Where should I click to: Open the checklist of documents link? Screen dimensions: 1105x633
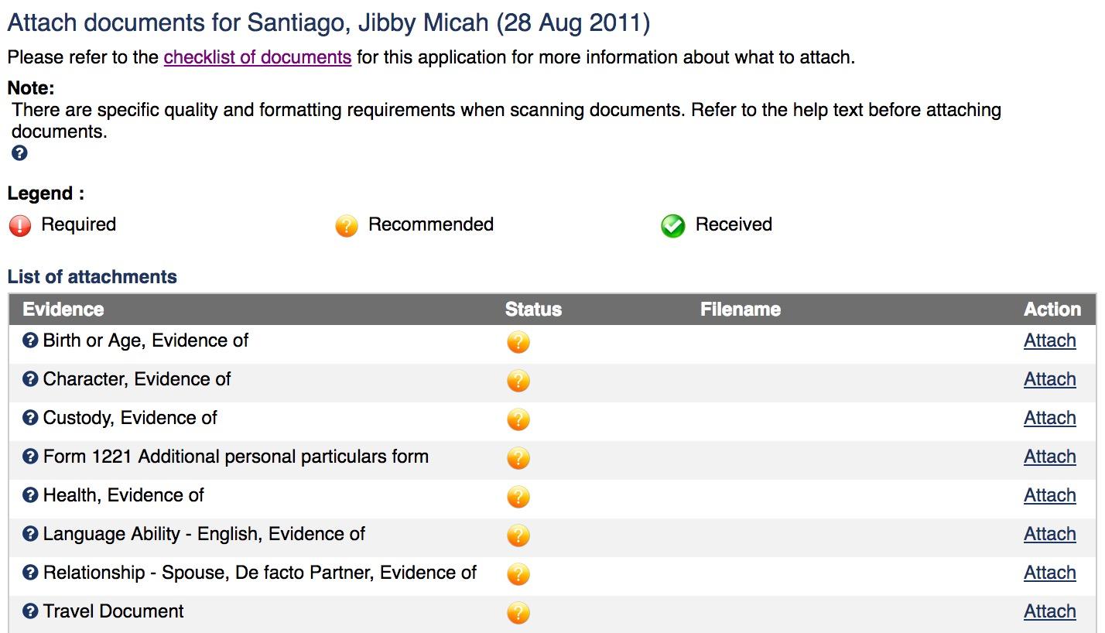[x=258, y=57]
